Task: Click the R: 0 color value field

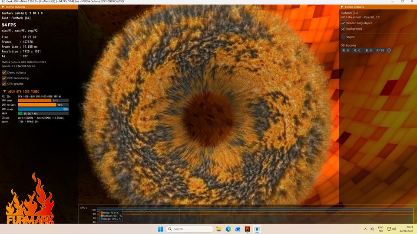Action: (345, 50)
